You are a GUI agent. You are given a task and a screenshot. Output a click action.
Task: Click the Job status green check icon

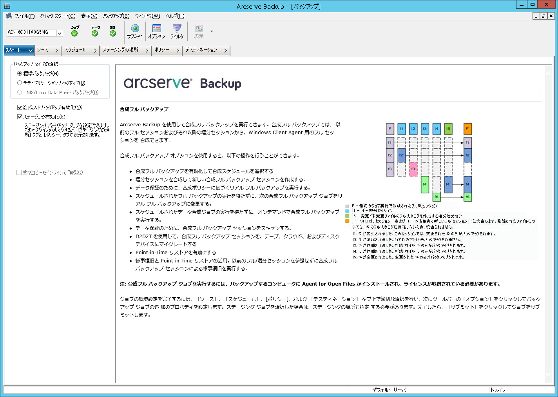tap(74, 34)
